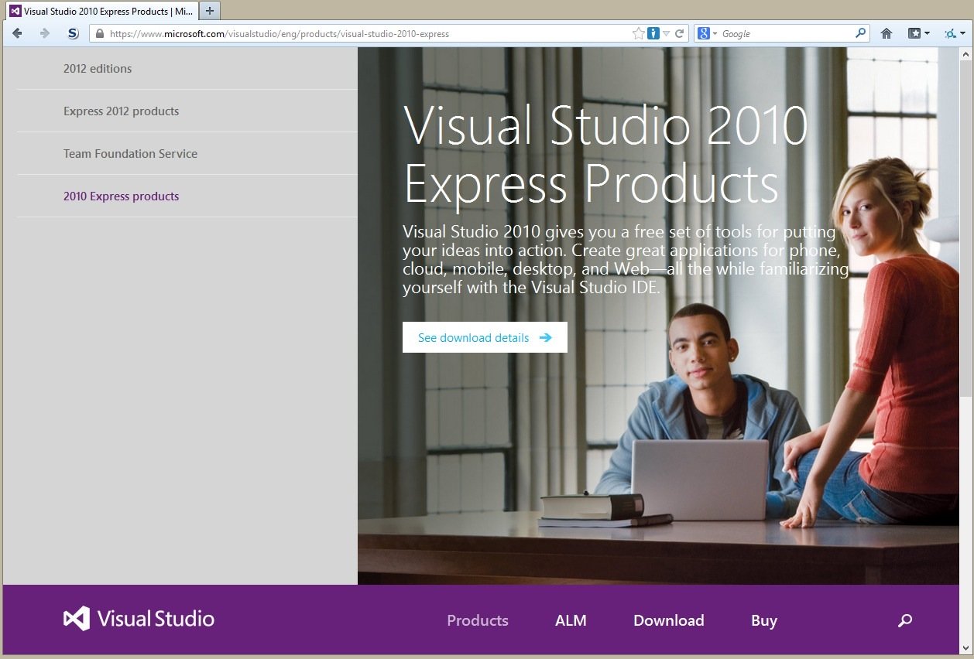Click the vertical scrollbar down arrow
Image resolution: width=974 pixels, height=659 pixels.
tap(965, 647)
